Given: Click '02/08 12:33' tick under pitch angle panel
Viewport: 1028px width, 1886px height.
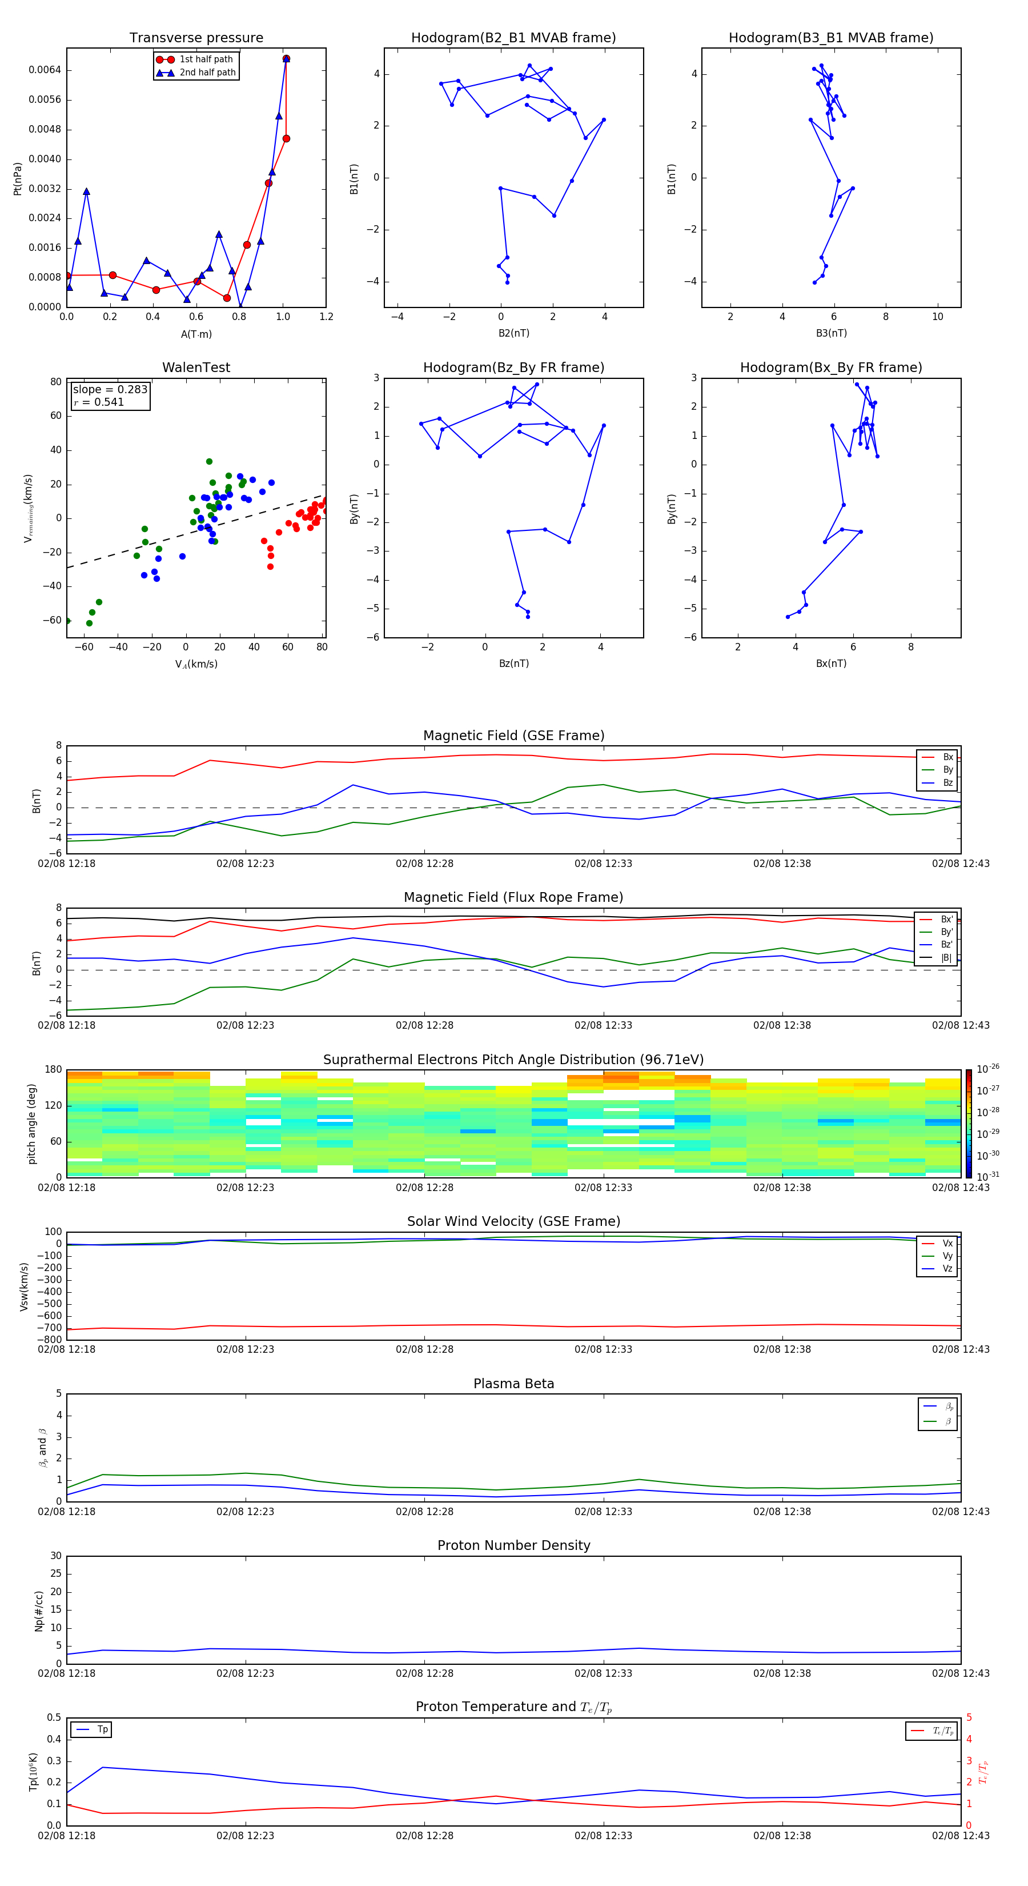Looking at the screenshot, I should pyautogui.click(x=603, y=1188).
